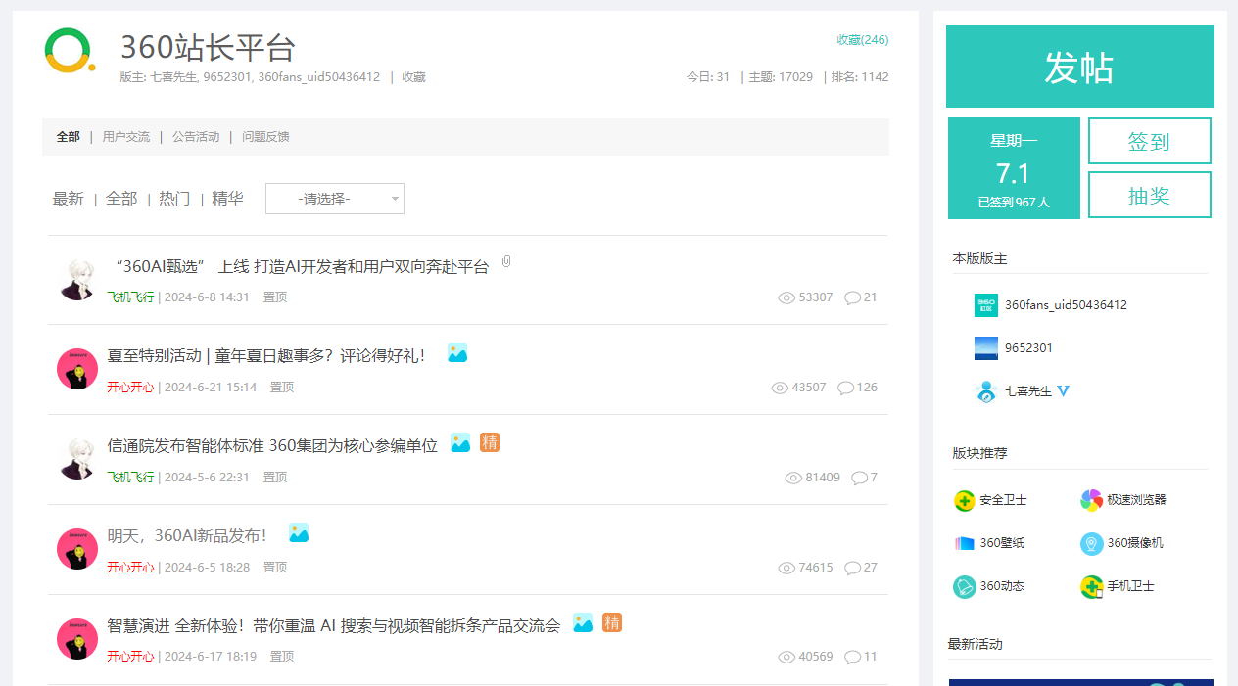Click 收藏 link after moderator names

[x=413, y=77]
